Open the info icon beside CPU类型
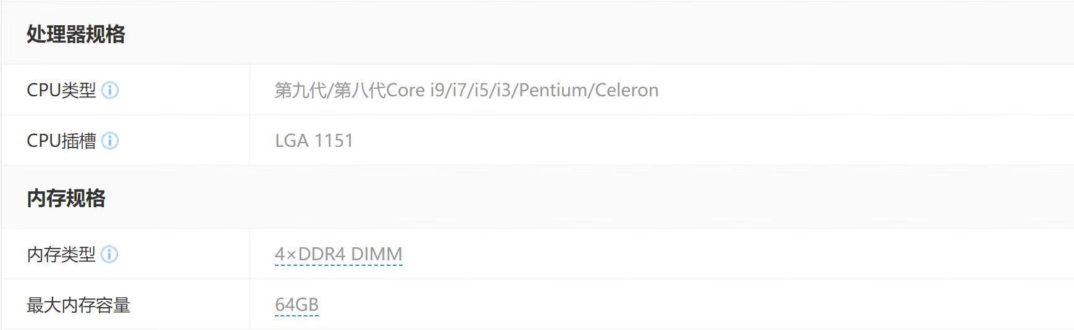 110,90
